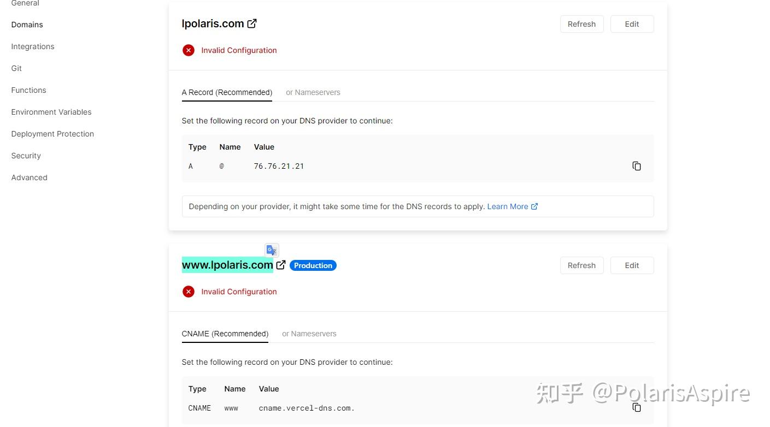
Task: Open Functions settings
Action: pyautogui.click(x=28, y=90)
